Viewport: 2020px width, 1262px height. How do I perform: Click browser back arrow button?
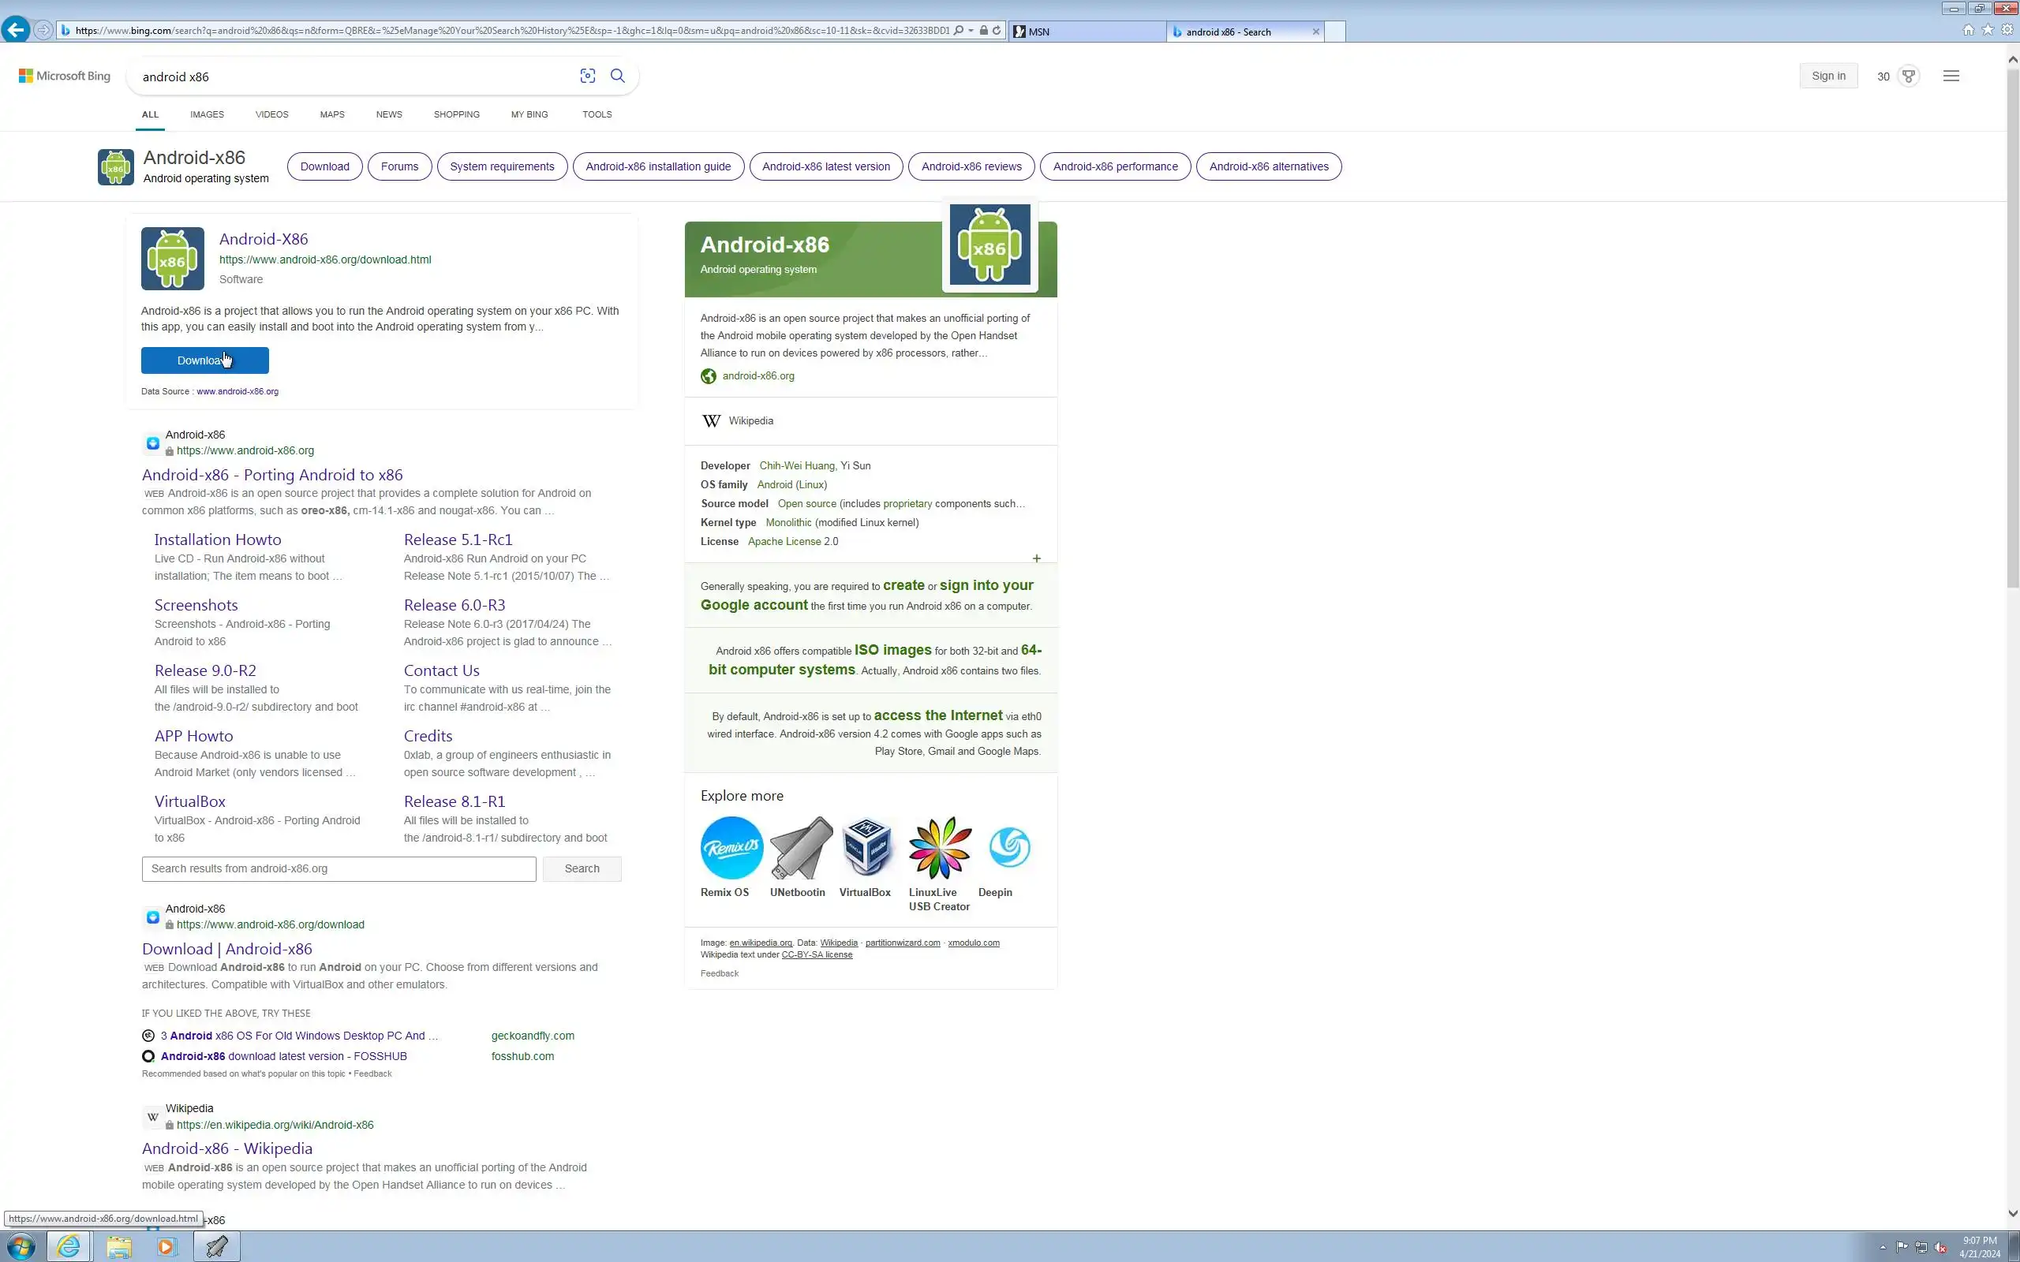click(x=15, y=30)
